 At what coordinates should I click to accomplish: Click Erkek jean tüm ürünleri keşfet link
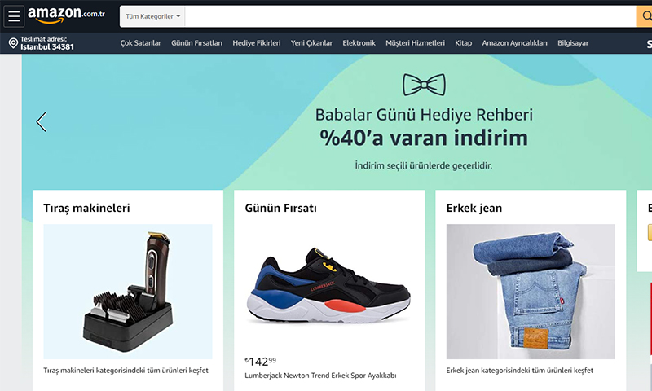point(520,370)
